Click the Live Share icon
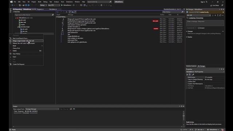 point(211,5)
